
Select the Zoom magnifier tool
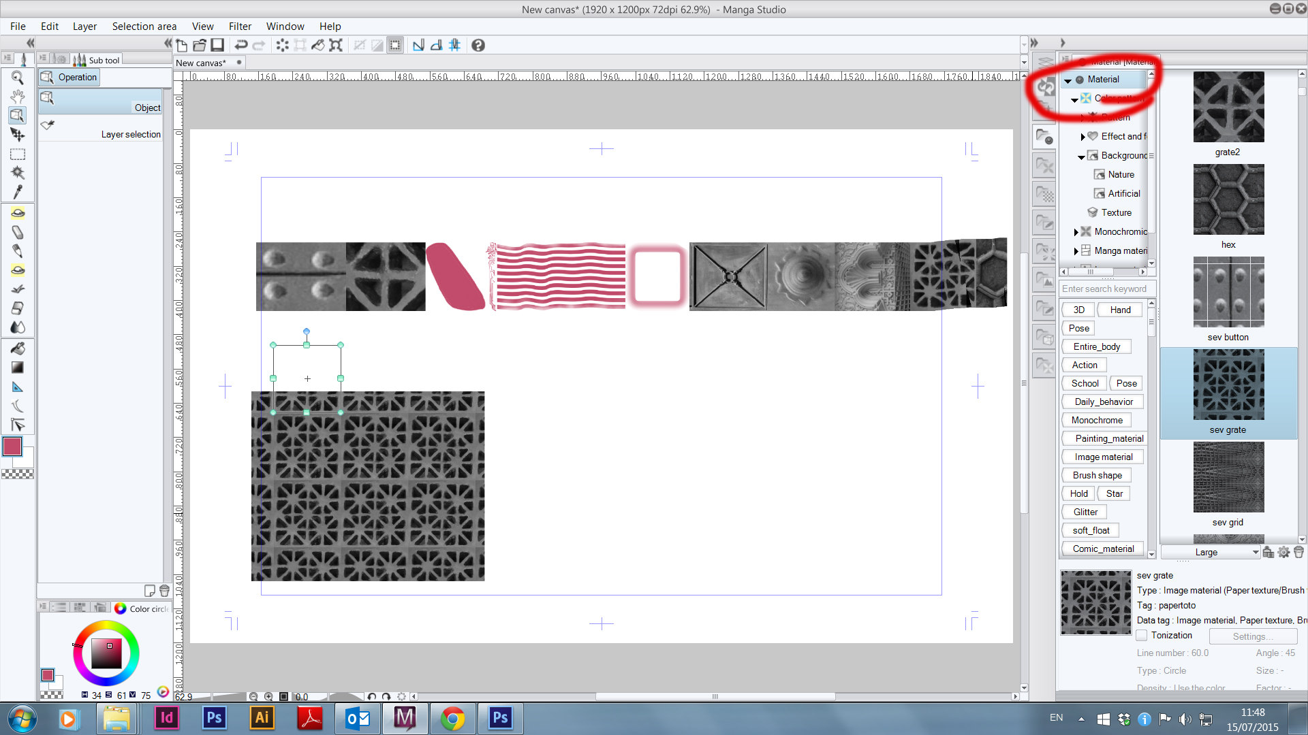(x=18, y=78)
